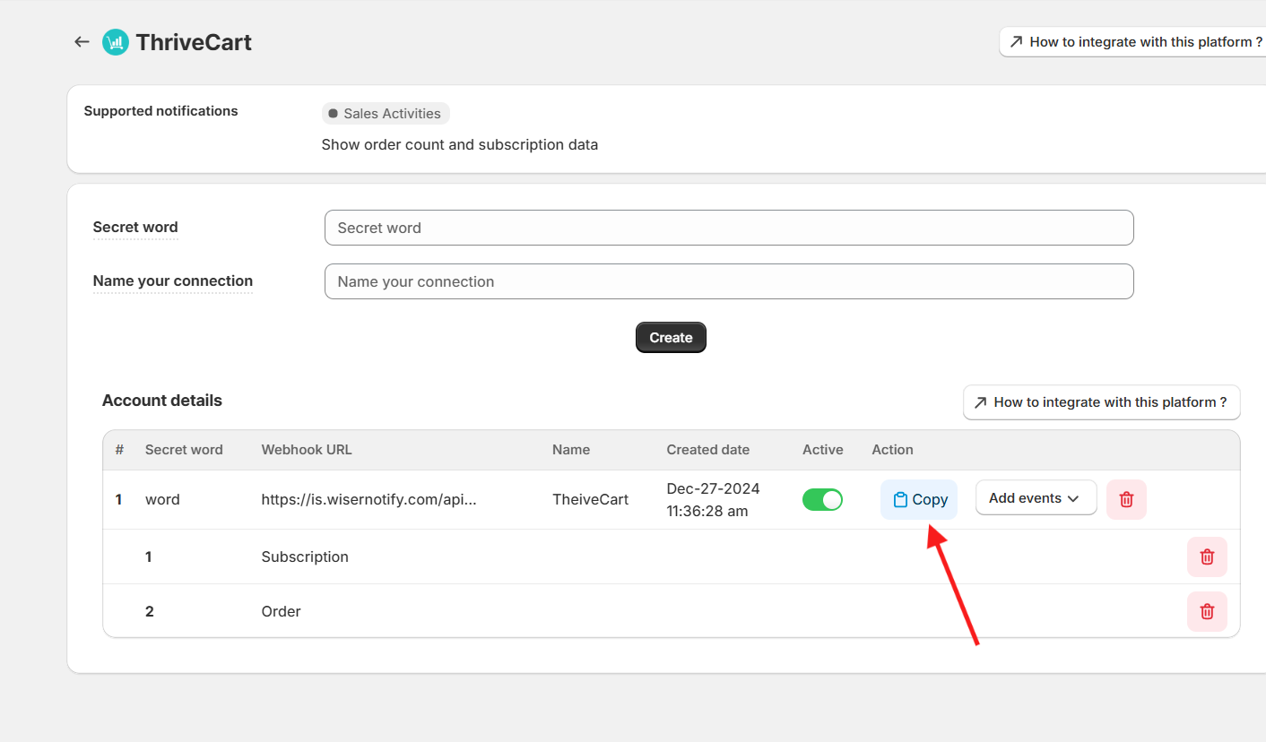Image resolution: width=1266 pixels, height=742 pixels.
Task: Select the webhook URL https://is.wisernotify.com/api… text
Action: pyautogui.click(x=369, y=500)
